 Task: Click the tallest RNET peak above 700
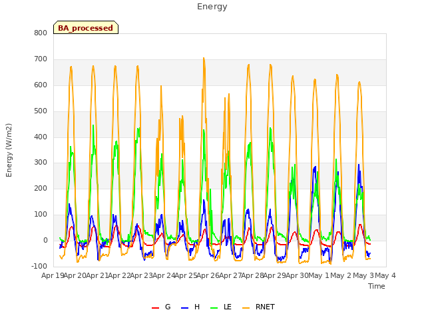pyautogui.click(x=204, y=58)
